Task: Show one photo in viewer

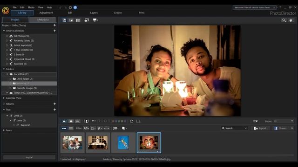Action: click(x=64, y=121)
